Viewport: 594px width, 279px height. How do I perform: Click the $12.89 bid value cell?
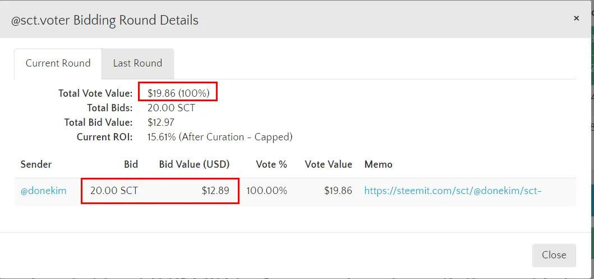coord(215,191)
